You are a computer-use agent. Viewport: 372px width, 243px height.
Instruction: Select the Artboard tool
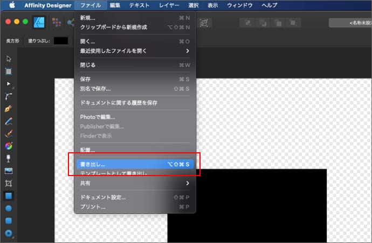click(x=9, y=71)
